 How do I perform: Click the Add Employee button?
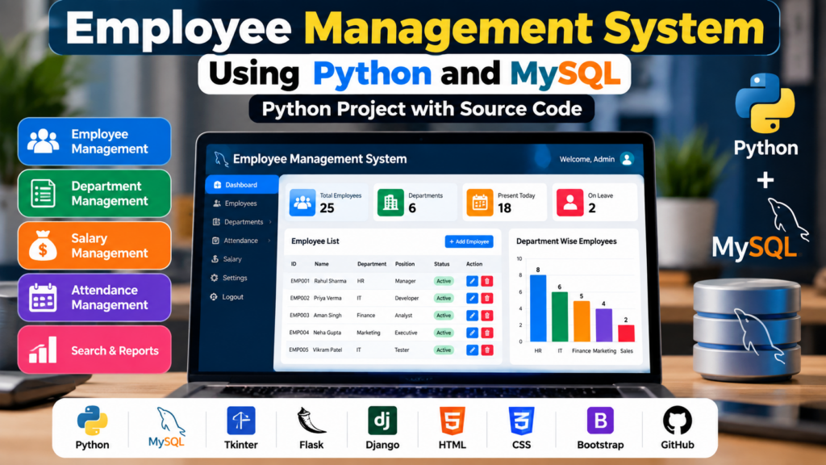click(469, 241)
